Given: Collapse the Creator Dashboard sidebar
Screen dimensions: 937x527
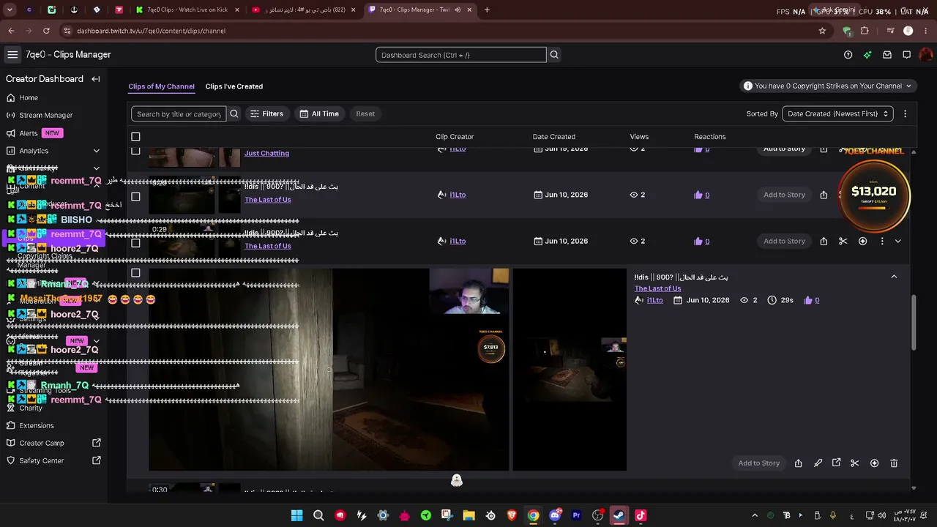Looking at the screenshot, I should click(x=96, y=79).
